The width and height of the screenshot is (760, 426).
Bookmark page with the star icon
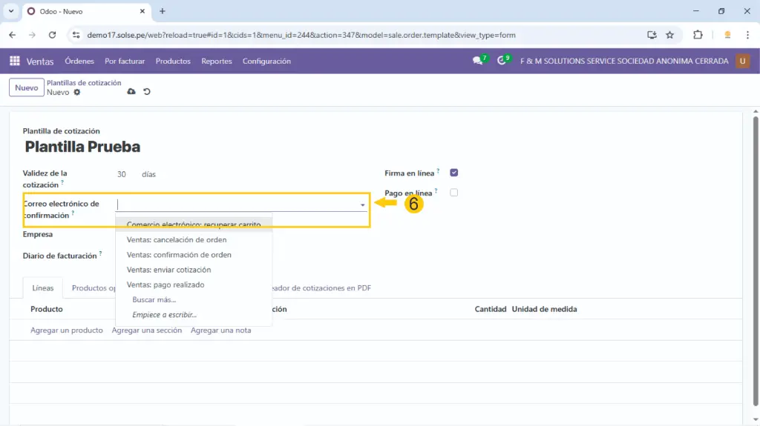[x=669, y=35]
